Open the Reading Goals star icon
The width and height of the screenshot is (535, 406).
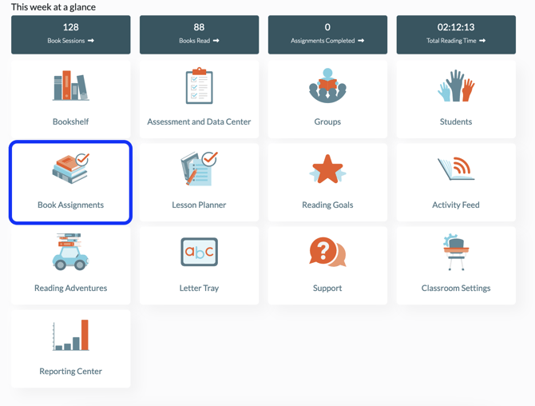pos(327,169)
